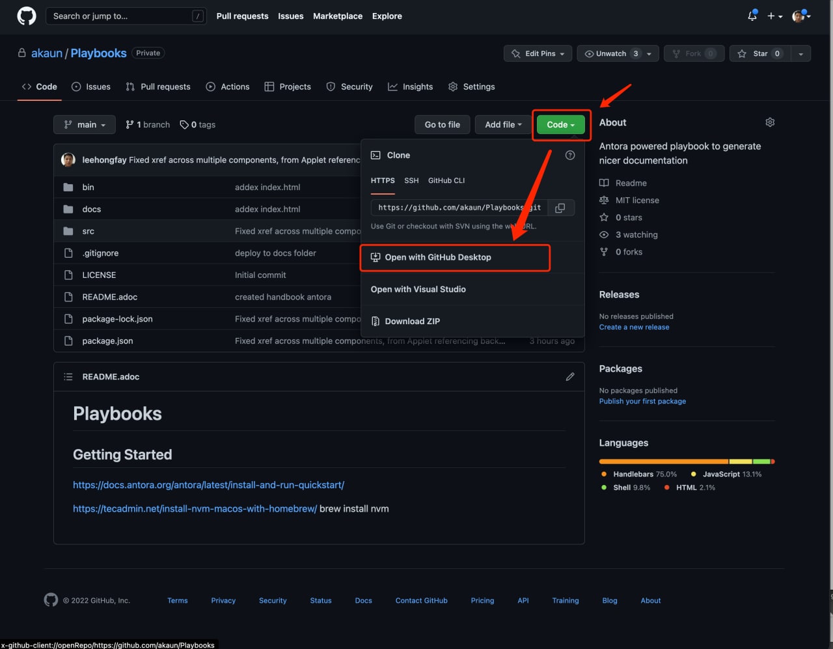833x649 pixels.
Task: View the 3 watching link
Action: (629, 235)
